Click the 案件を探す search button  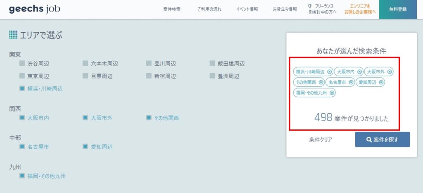[x=382, y=140]
